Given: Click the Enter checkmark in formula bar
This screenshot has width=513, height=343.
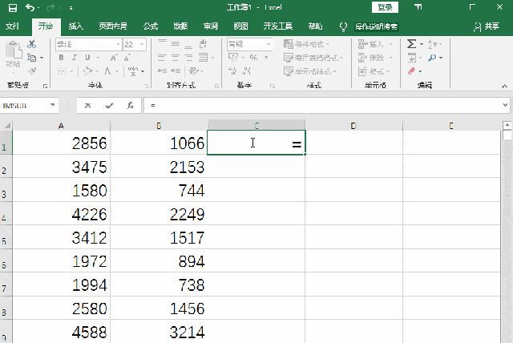Looking at the screenshot, I should pyautogui.click(x=109, y=106).
